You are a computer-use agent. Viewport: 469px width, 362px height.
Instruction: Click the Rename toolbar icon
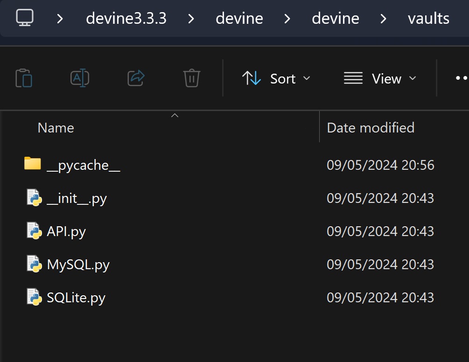click(x=80, y=78)
